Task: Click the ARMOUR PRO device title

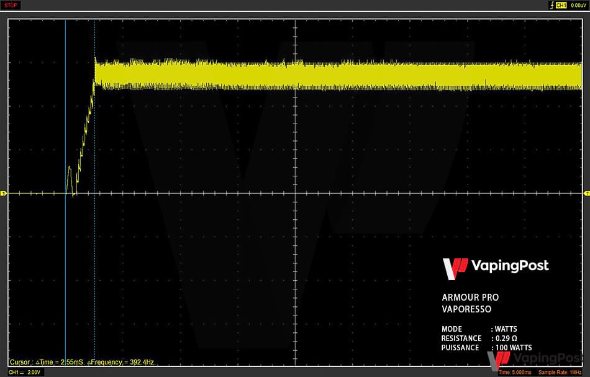Action: click(470, 298)
